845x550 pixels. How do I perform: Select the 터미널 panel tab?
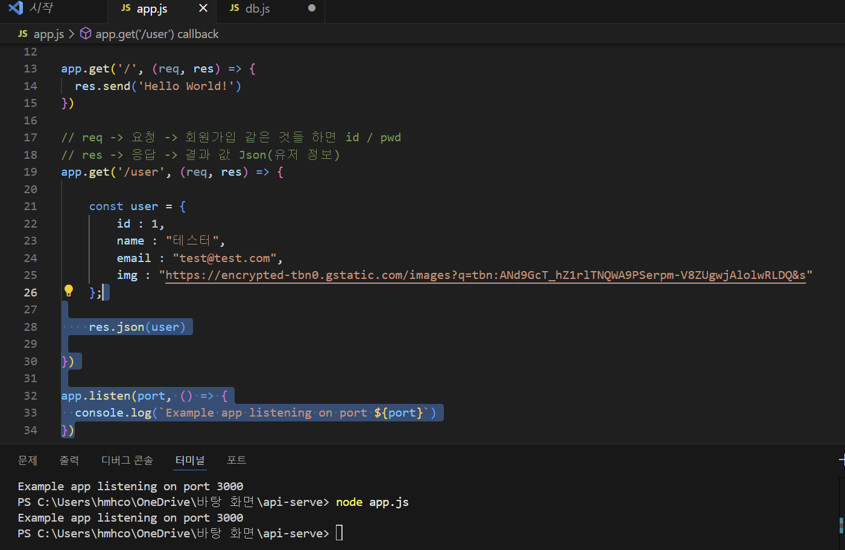pyautogui.click(x=190, y=461)
